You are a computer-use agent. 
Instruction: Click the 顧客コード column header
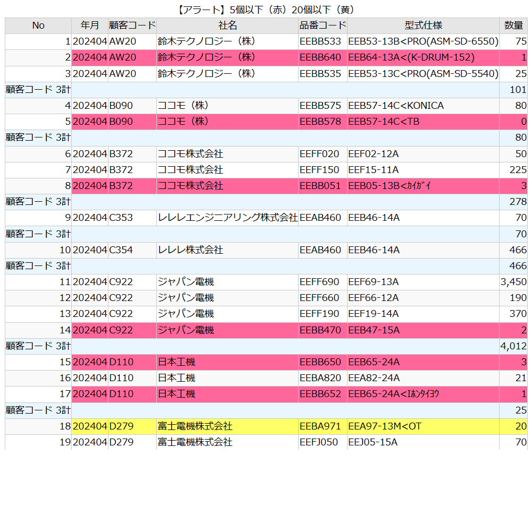coord(131,25)
